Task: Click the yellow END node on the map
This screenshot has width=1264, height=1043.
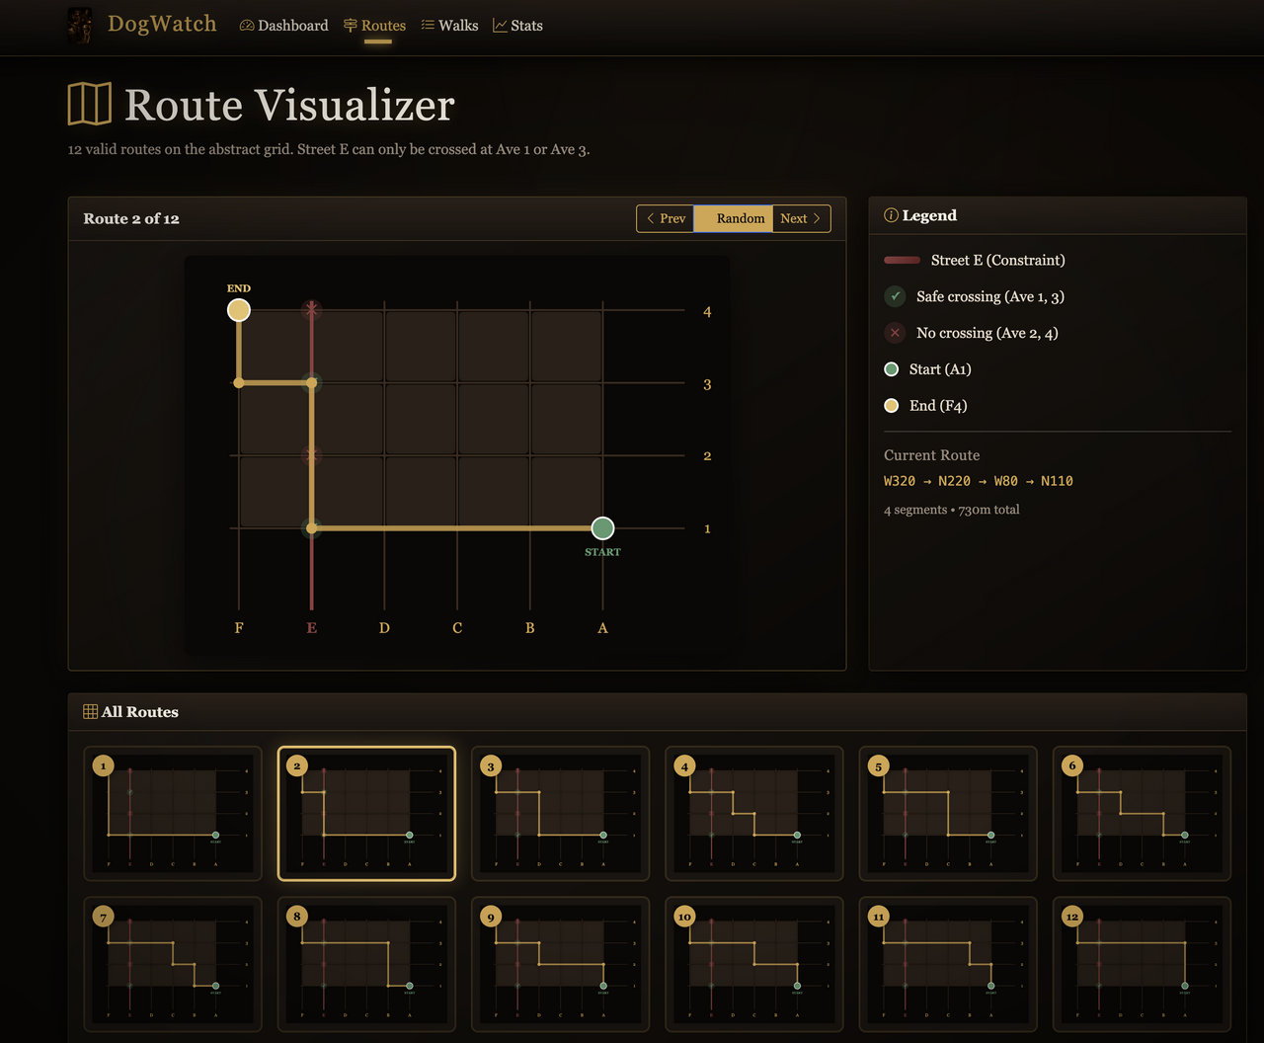Action: click(x=239, y=311)
